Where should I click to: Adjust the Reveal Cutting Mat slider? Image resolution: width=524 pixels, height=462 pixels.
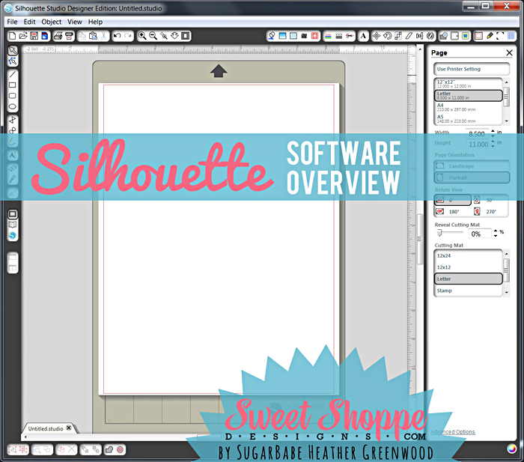440,233
